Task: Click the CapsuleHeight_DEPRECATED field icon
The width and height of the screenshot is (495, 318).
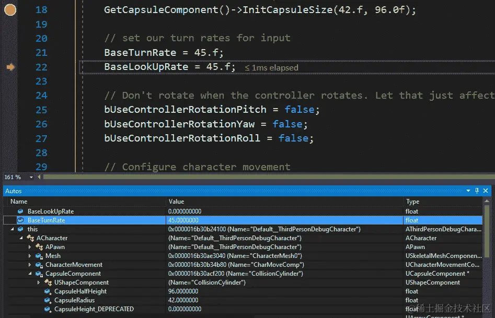Action: point(48,309)
